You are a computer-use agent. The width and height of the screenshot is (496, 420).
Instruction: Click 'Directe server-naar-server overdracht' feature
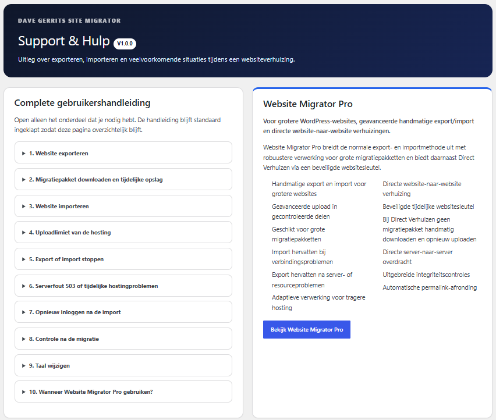417,257
